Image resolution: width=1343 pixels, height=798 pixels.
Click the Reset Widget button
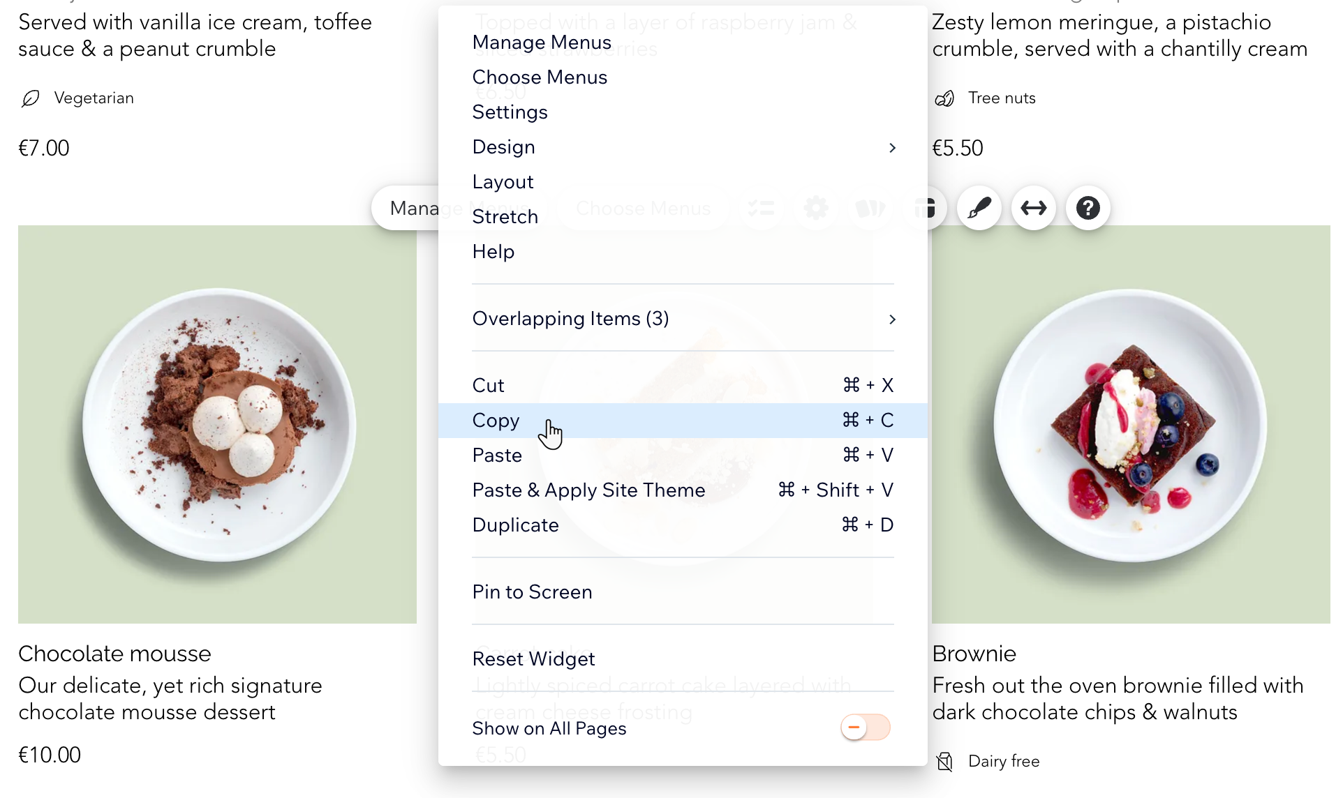[533, 658]
